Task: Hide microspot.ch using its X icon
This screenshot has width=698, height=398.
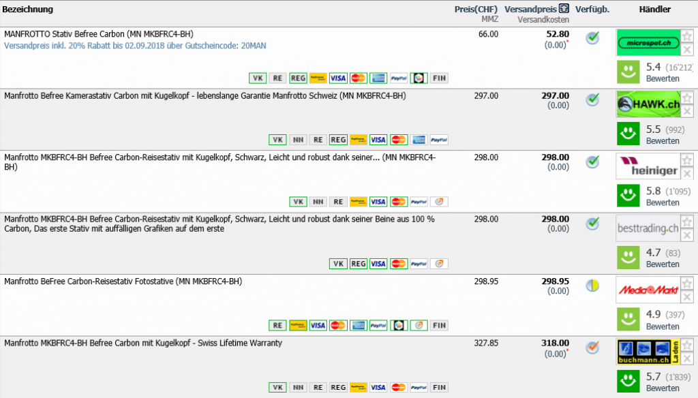Action: (x=687, y=50)
